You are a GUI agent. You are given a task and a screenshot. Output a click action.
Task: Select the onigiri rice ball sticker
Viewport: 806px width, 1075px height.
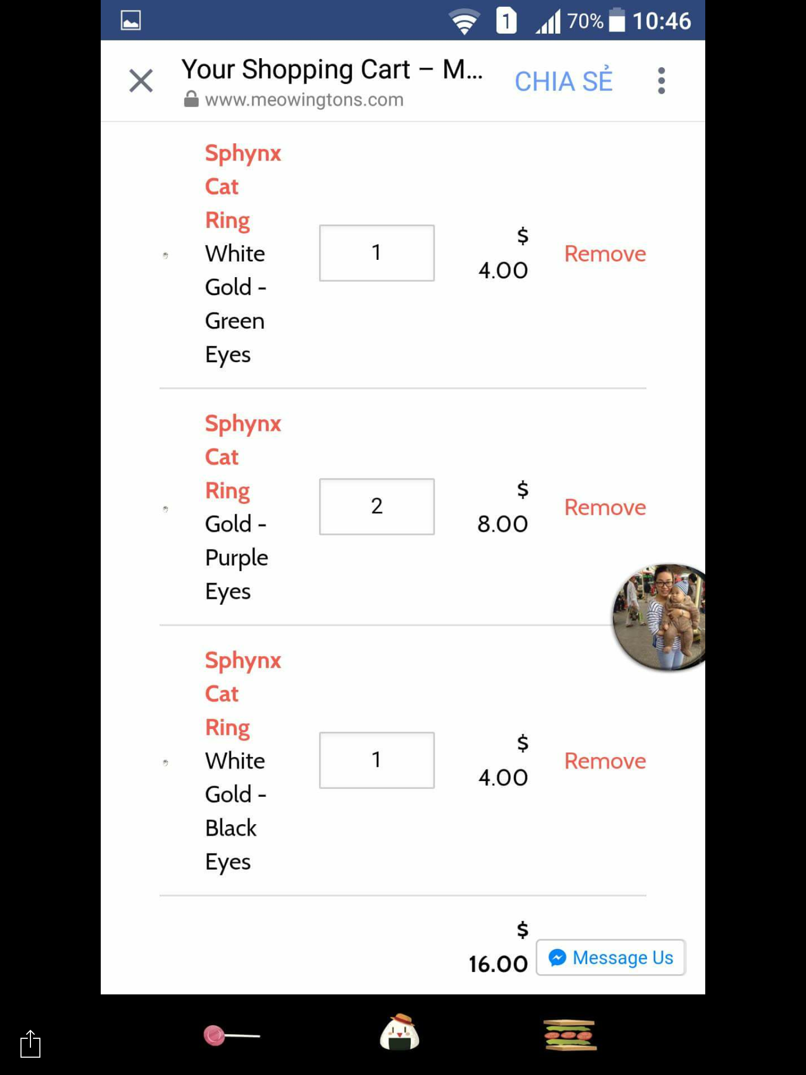tap(400, 1032)
